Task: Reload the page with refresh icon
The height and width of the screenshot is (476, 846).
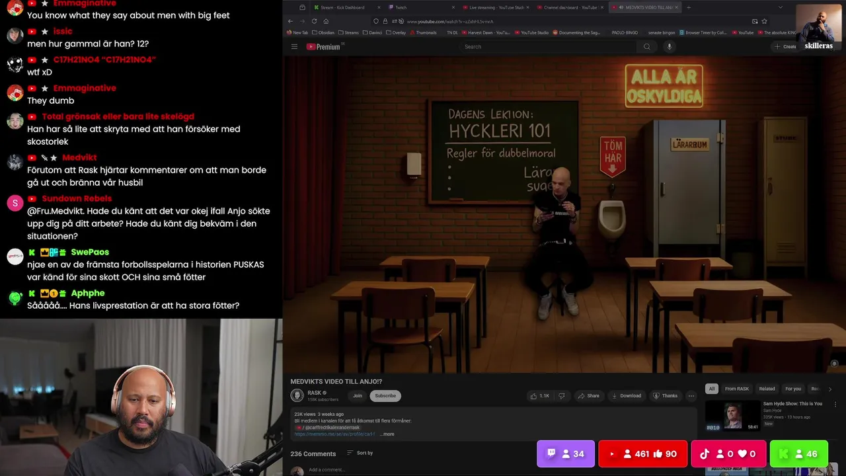Action: 314,21
